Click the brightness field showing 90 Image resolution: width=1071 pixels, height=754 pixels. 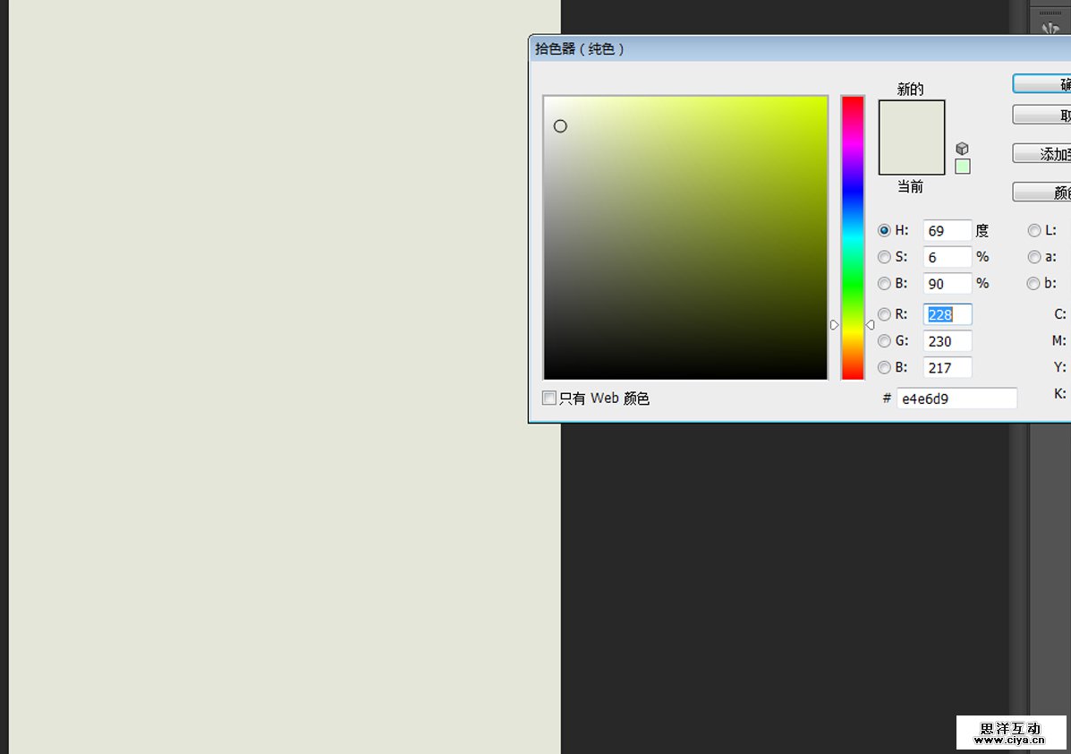tap(947, 283)
